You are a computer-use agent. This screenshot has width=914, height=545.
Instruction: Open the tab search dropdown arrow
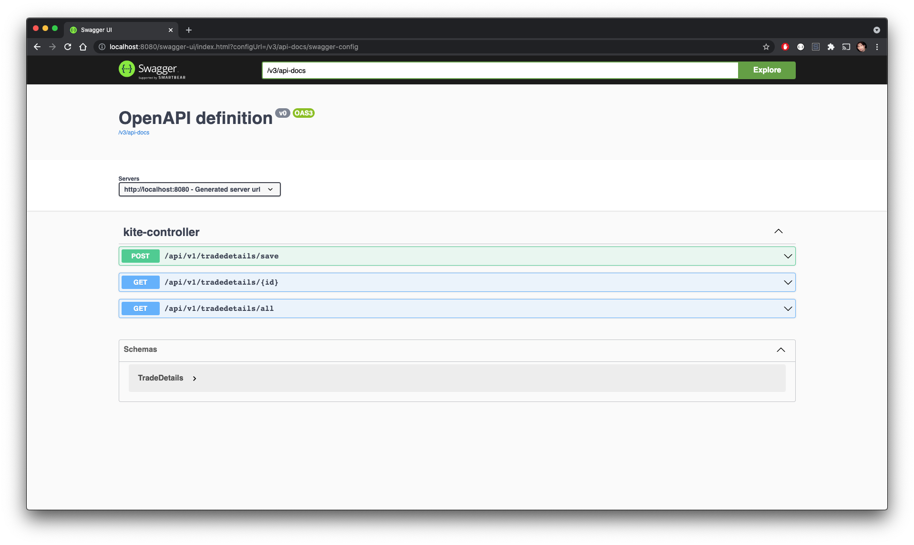tap(876, 30)
